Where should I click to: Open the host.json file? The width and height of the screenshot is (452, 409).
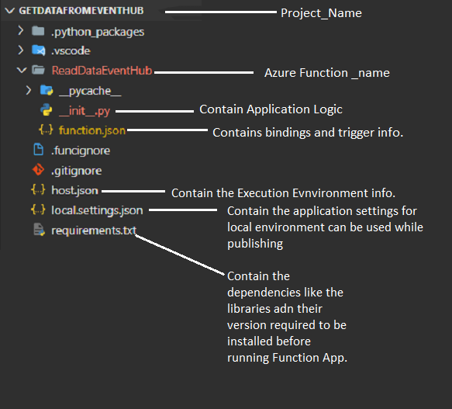tap(74, 190)
